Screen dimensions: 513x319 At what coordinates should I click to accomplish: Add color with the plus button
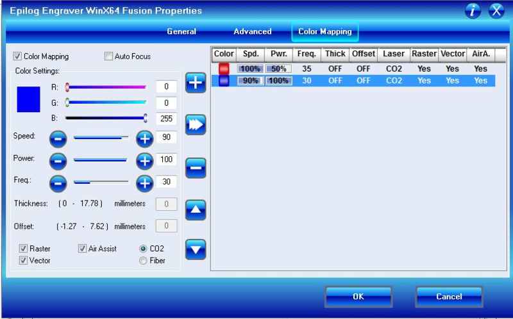[196, 83]
